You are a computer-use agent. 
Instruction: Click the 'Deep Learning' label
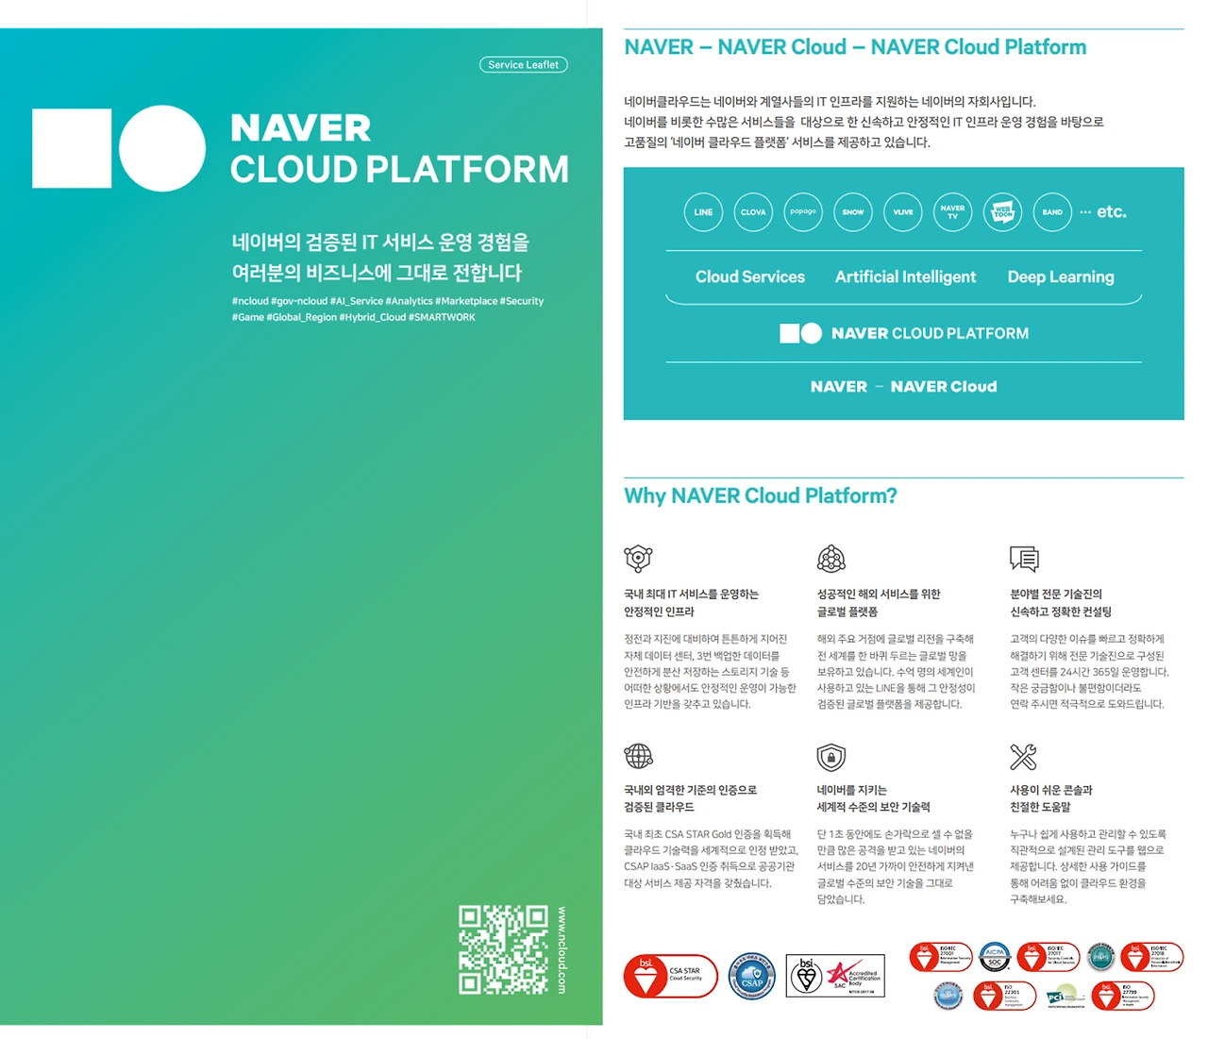(1061, 277)
